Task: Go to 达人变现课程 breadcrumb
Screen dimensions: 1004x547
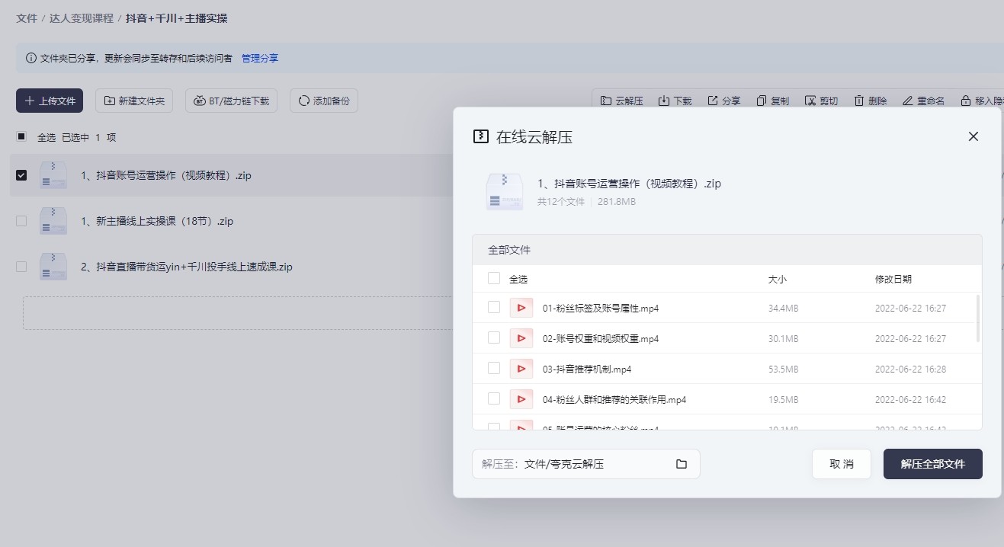Action: [82, 18]
